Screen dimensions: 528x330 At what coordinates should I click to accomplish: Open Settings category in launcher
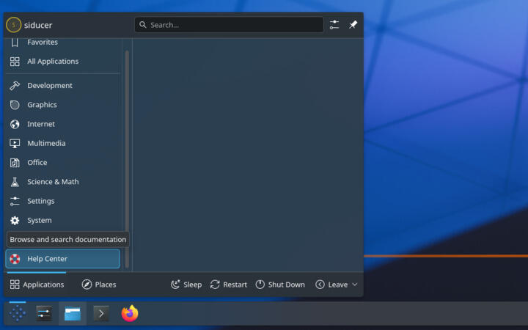pos(63,201)
